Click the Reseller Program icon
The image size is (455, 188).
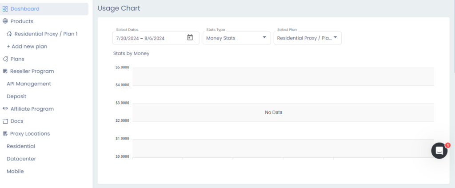(5, 71)
